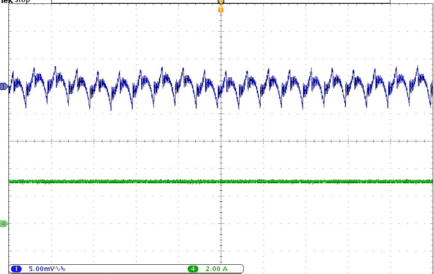The width and height of the screenshot is (434, 274).
Task: Click the green channel 4 badge
Action: pyautogui.click(x=193, y=269)
